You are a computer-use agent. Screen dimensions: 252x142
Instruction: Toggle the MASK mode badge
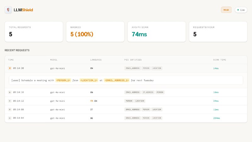click(x=226, y=10)
